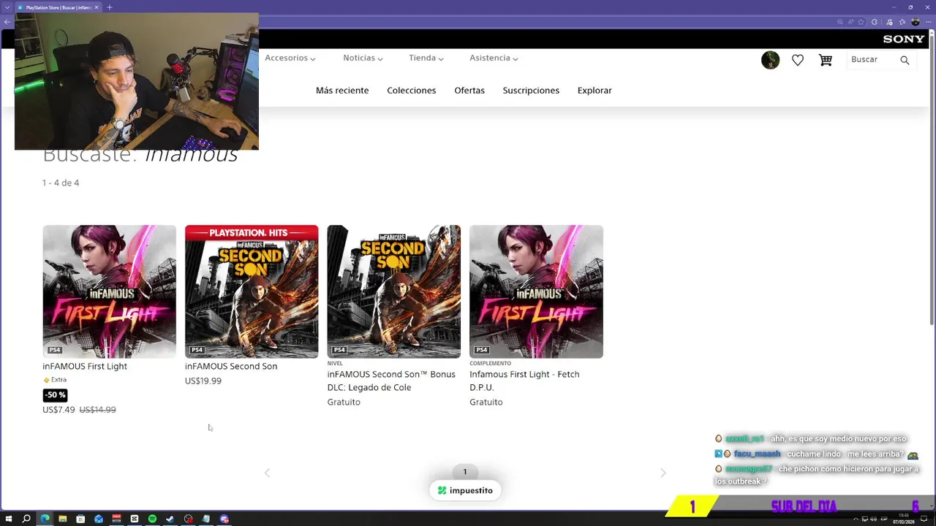This screenshot has width=936, height=526.
Task: Open the browser tab list chevron
Action: click(7, 7)
